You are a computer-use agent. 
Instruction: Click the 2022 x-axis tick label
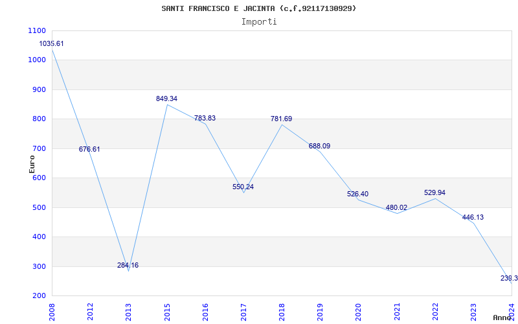pyautogui.click(x=435, y=312)
